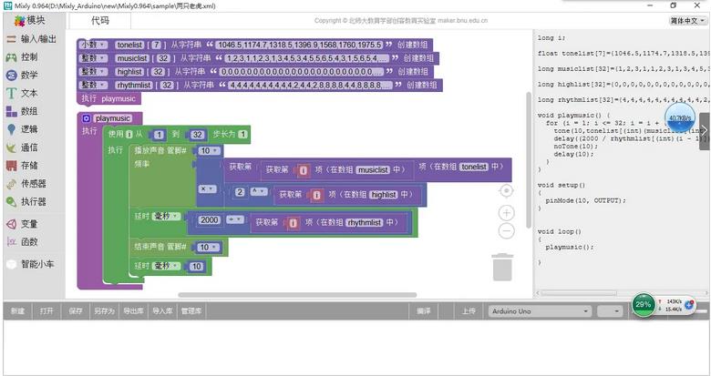Open the 通信 block category

click(x=22, y=147)
